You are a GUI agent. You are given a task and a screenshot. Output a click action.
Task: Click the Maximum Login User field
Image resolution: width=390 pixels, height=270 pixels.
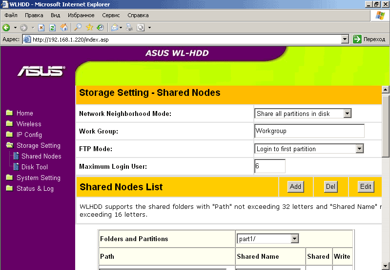pyautogui.click(x=270, y=166)
